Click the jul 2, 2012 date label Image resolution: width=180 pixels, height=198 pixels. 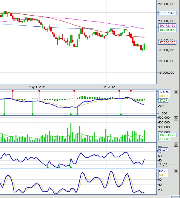click(x=107, y=87)
